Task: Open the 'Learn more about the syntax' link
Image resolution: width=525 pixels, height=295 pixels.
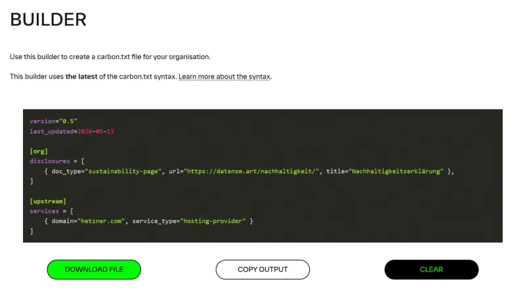Action: 224,77
